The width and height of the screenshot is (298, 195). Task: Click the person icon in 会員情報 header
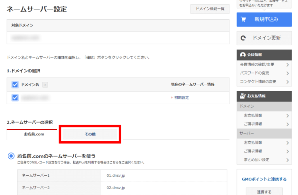243,55
